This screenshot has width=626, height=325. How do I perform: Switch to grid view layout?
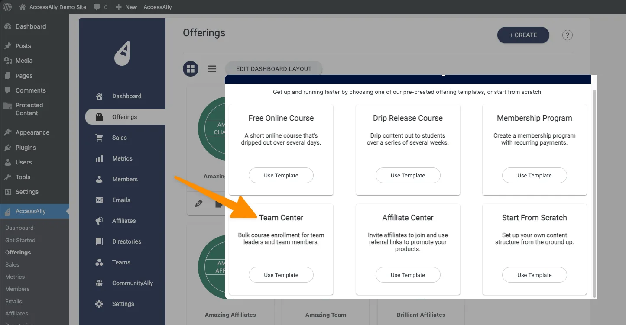[x=191, y=68]
